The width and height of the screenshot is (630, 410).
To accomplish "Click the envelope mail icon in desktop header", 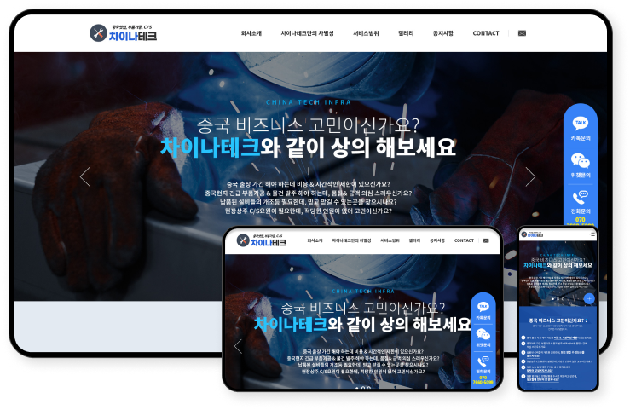I will tap(522, 33).
